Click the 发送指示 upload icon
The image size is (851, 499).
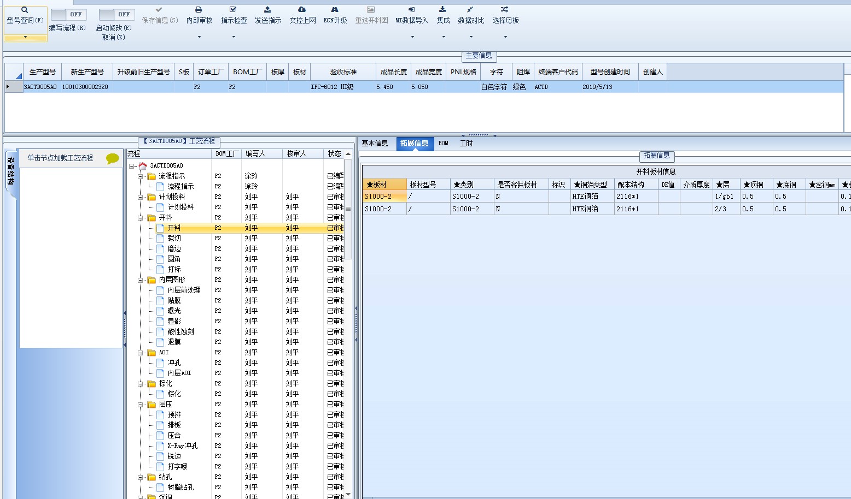tap(267, 10)
